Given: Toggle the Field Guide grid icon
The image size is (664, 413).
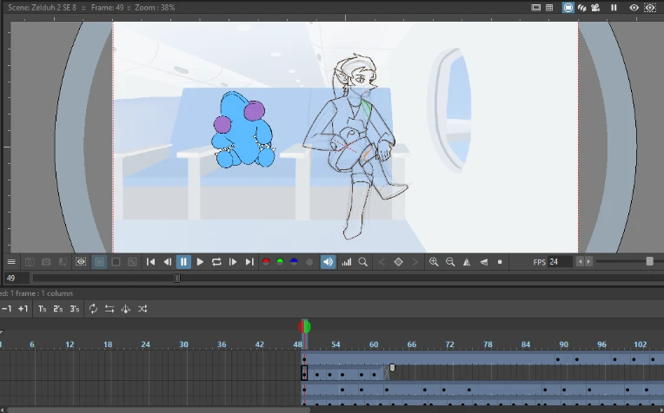Looking at the screenshot, I should tap(549, 8).
